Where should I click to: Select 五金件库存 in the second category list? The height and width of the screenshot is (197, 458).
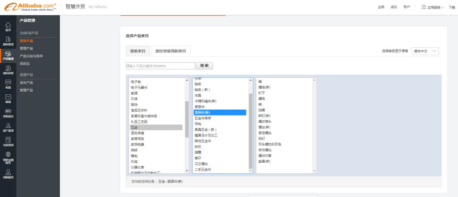click(x=202, y=118)
